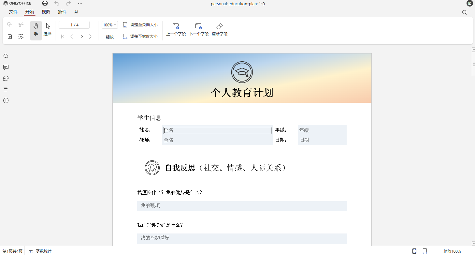Click the graduation cap logo
This screenshot has height=255, width=475.
[x=242, y=72]
